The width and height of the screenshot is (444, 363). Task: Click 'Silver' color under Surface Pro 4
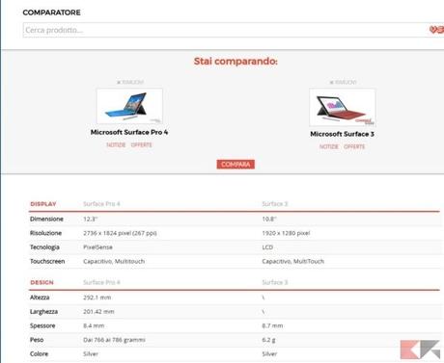(91, 354)
